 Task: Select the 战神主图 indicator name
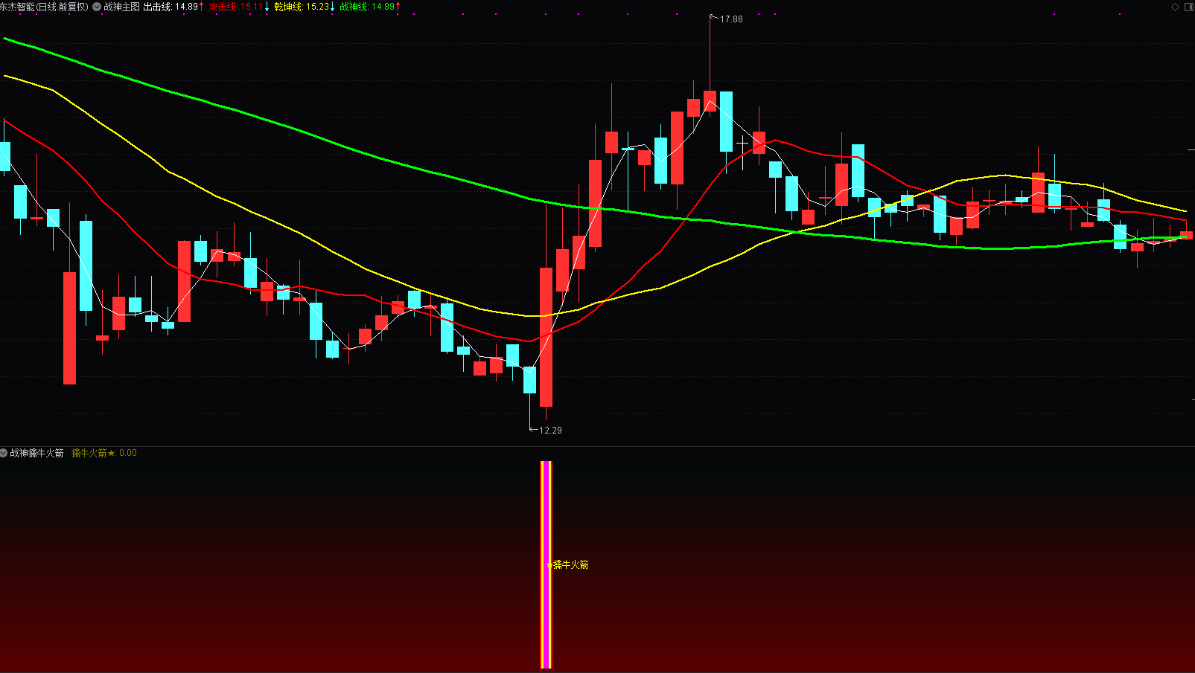click(122, 7)
